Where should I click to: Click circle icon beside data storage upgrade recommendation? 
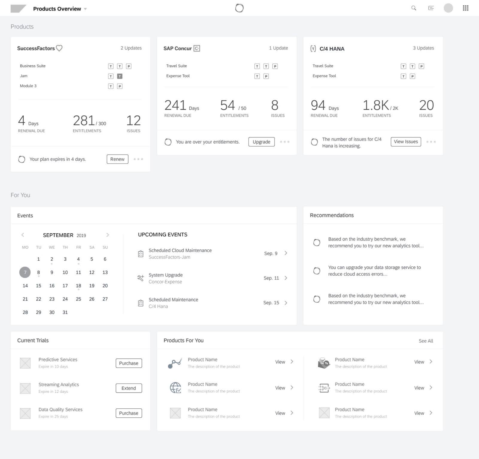tap(317, 271)
